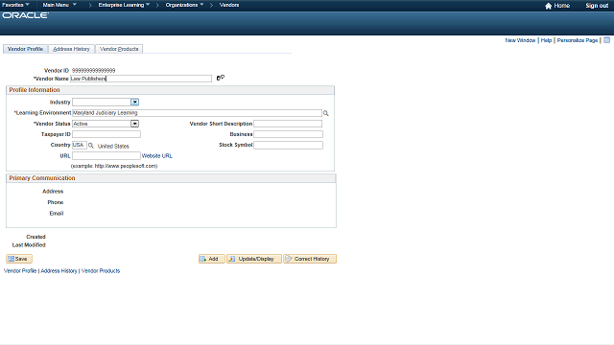This screenshot has height=345, width=614.
Task: Switch to the Vendor Products tab
Action: [x=119, y=49]
